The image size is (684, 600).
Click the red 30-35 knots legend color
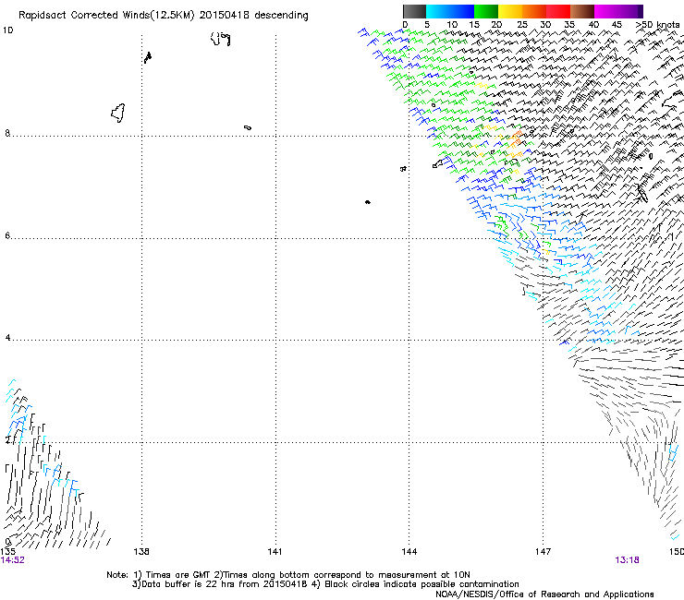558,11
